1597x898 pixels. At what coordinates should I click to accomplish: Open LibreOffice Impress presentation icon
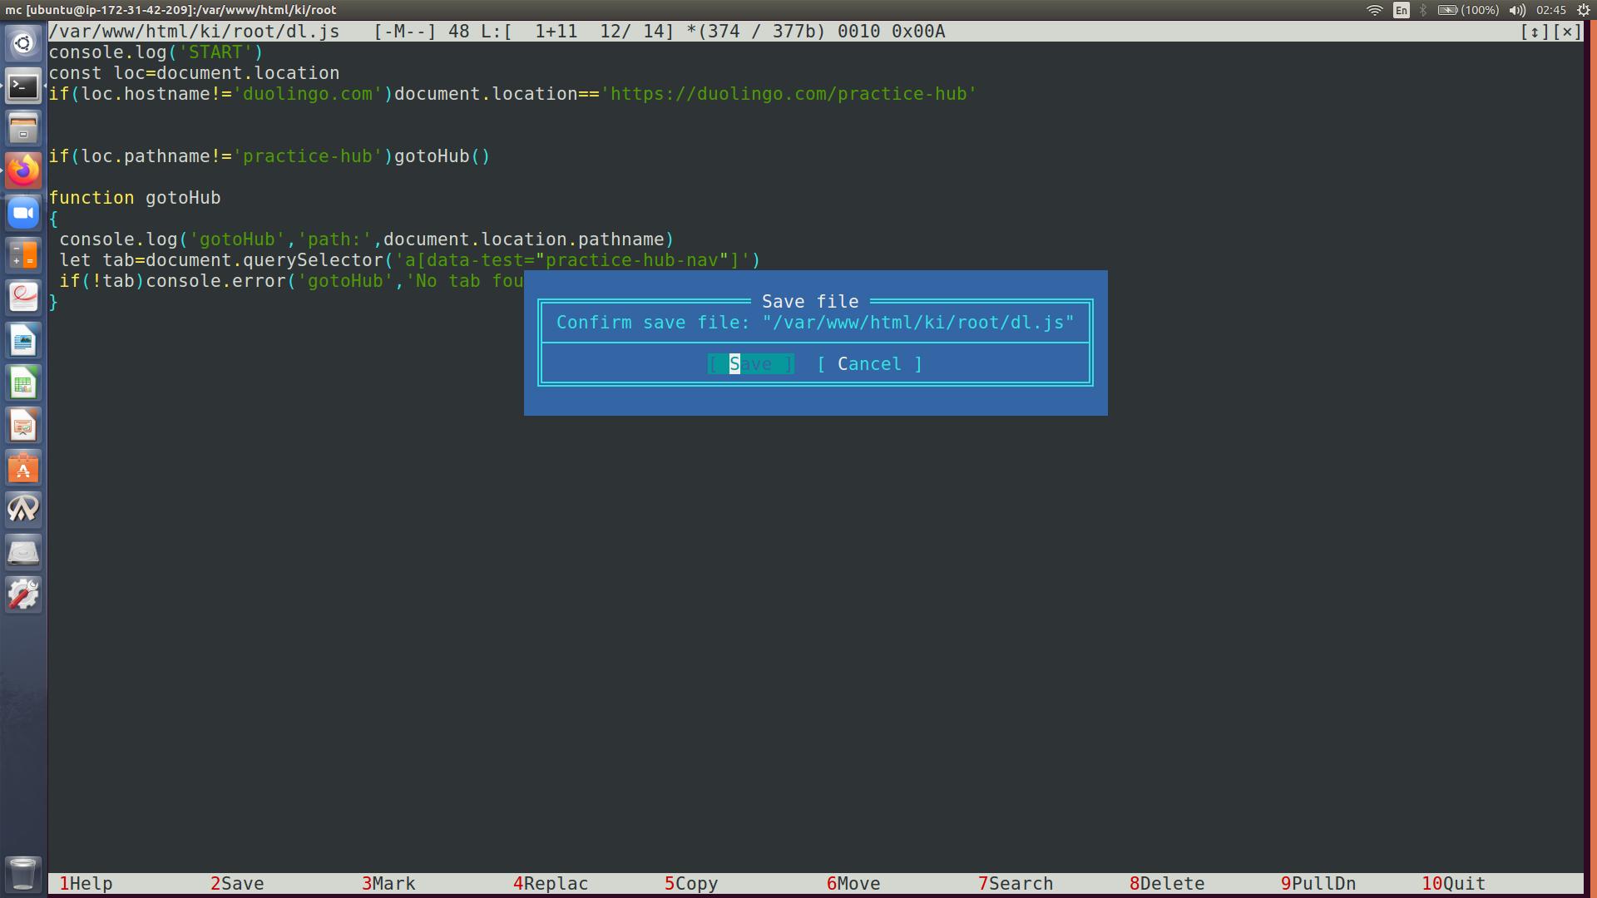[23, 426]
